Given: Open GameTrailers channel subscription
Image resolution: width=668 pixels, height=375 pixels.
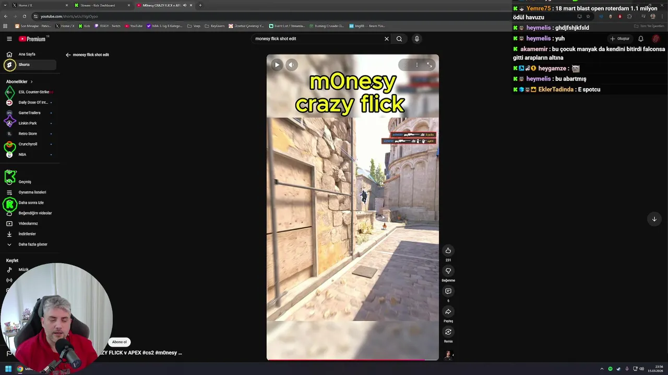Looking at the screenshot, I should point(29,113).
